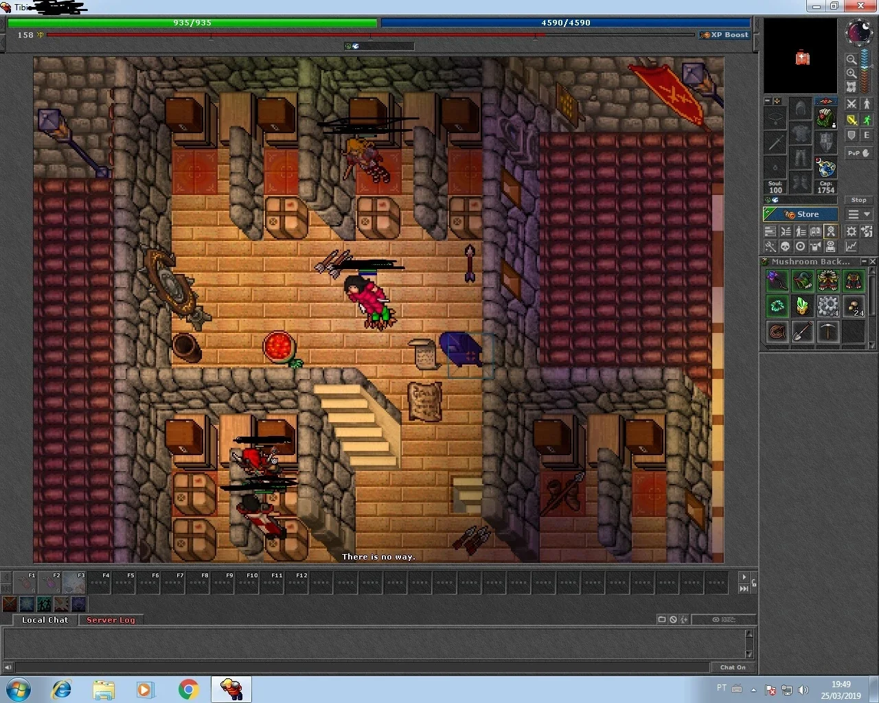Minimize the Mushroom Backpack container
The height and width of the screenshot is (703, 879).
coord(864,262)
